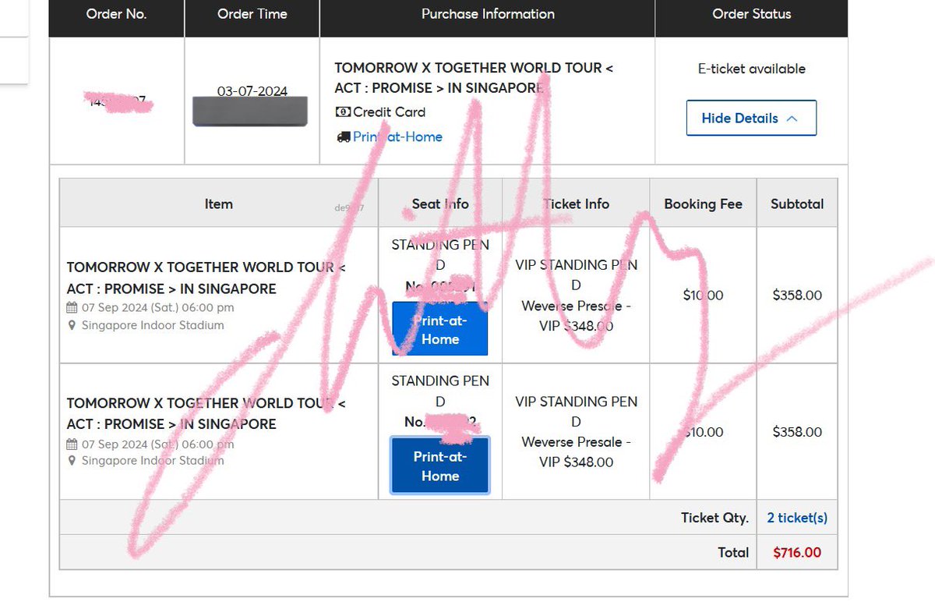Screen dimensions: 935x609
Task: Click the Ticket Qty. label
Action: pyautogui.click(x=714, y=518)
